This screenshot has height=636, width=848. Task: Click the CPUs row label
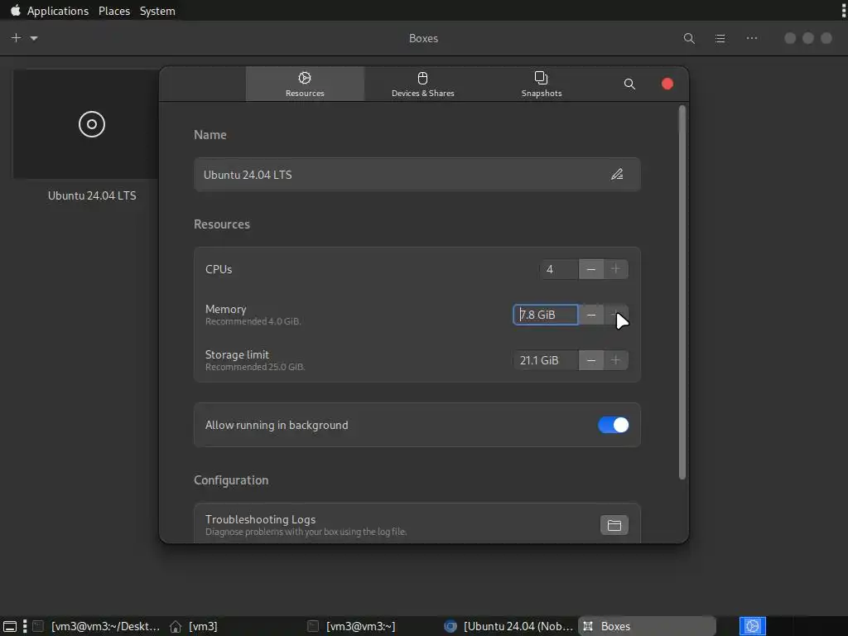pos(219,269)
